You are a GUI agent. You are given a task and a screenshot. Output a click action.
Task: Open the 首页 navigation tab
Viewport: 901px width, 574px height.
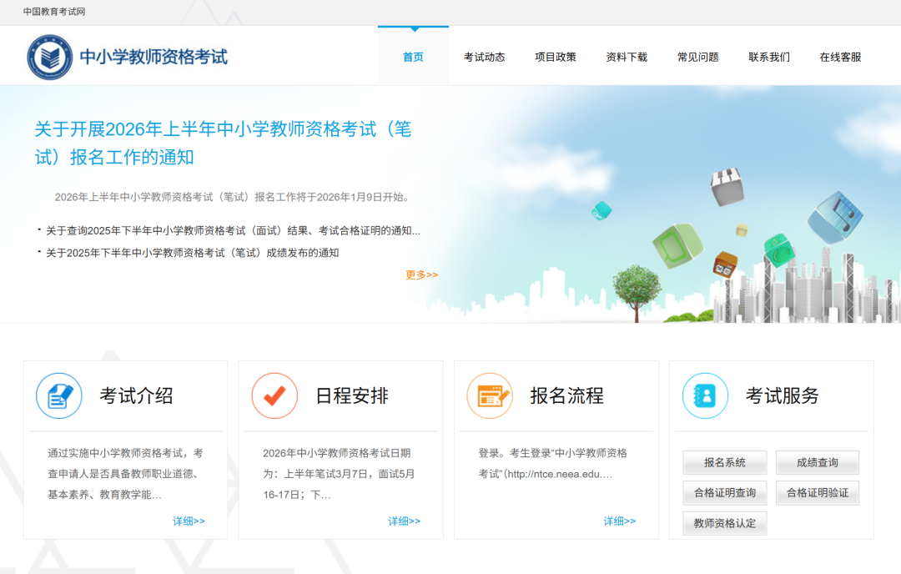pos(413,57)
